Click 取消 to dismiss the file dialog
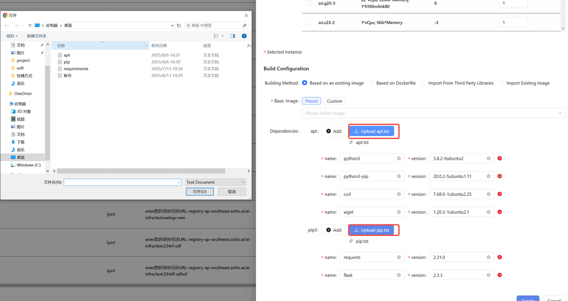 pos(232,192)
